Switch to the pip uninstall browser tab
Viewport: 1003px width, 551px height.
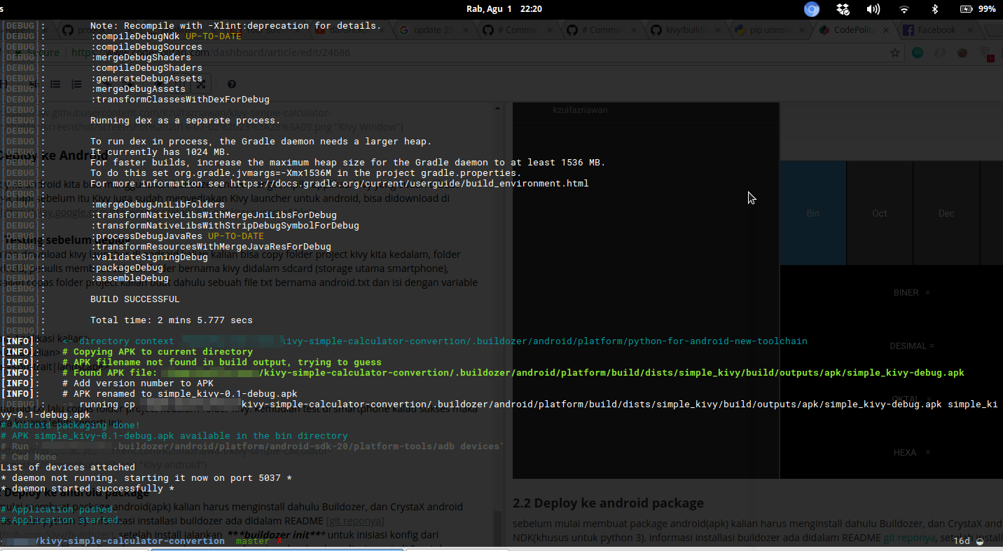tap(770, 30)
